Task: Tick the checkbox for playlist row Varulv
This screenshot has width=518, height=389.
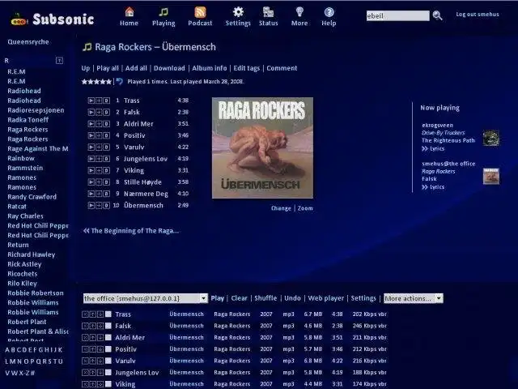Action: click(x=108, y=361)
